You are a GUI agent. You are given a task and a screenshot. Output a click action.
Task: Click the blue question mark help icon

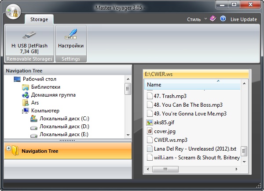click(223, 19)
